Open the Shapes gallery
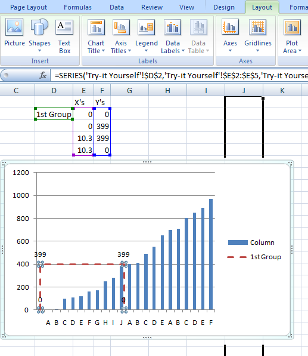 tap(39, 35)
